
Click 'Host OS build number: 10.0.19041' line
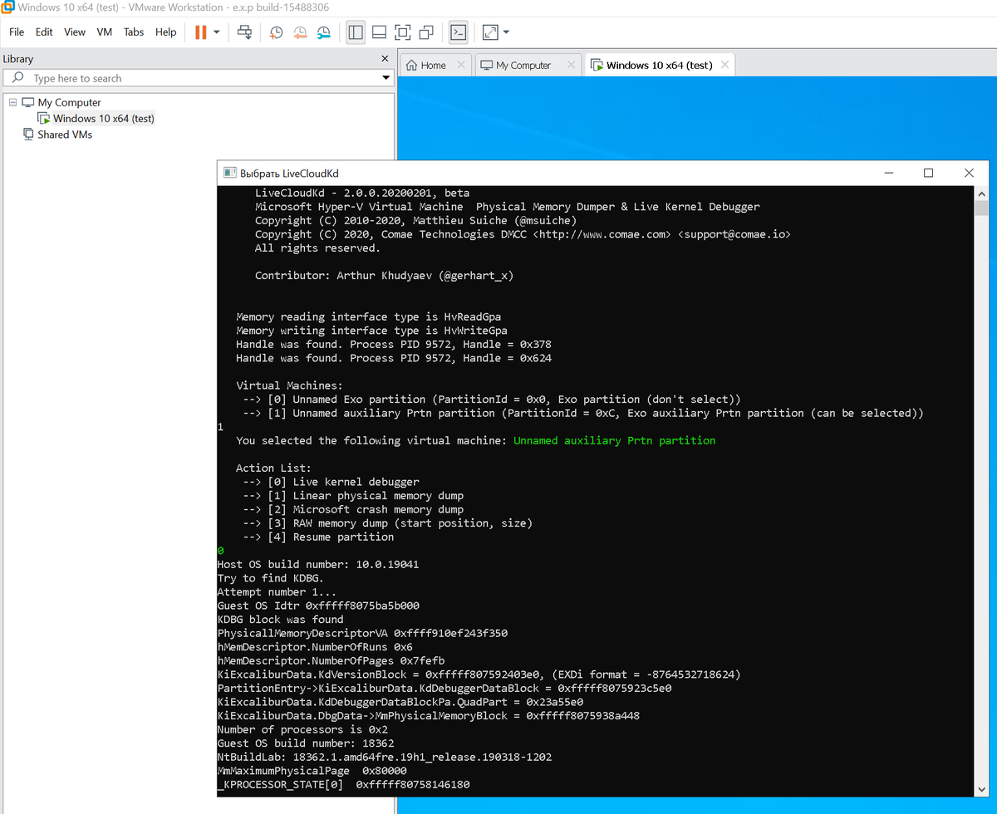tap(318, 565)
